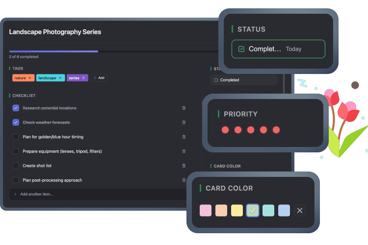Image resolution: width=368 pixels, height=245 pixels.
Task: Clear card color with the X swatch
Action: [300, 211]
